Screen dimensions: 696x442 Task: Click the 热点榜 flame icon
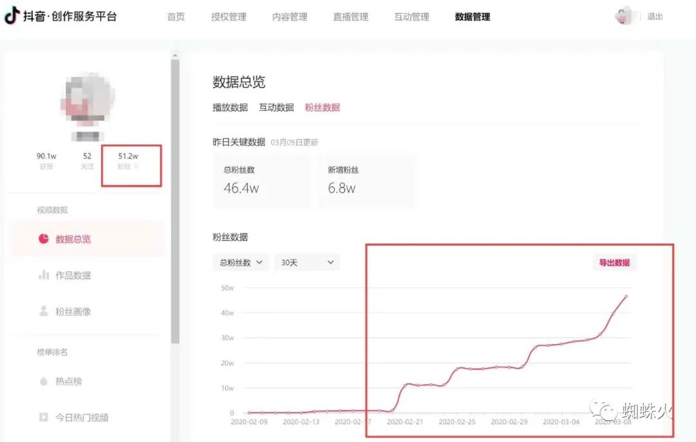point(44,381)
